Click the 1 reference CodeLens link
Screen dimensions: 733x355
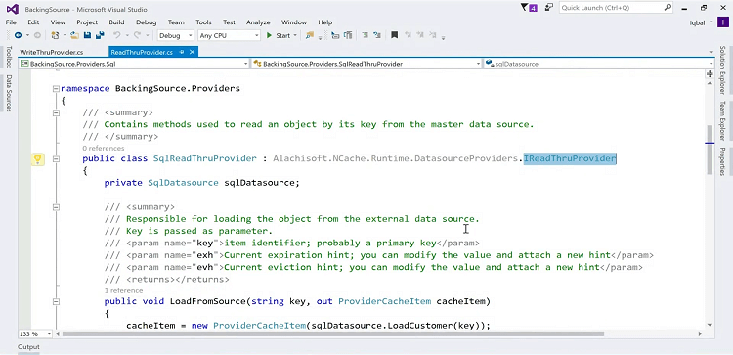tap(123, 290)
